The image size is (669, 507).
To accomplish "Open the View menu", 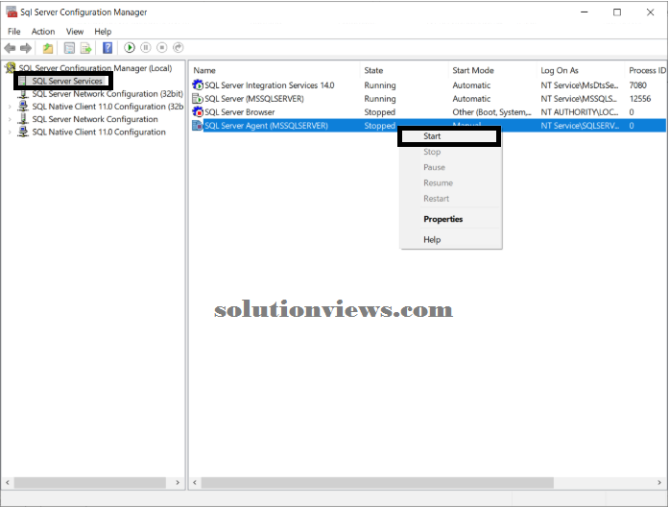I will [75, 32].
